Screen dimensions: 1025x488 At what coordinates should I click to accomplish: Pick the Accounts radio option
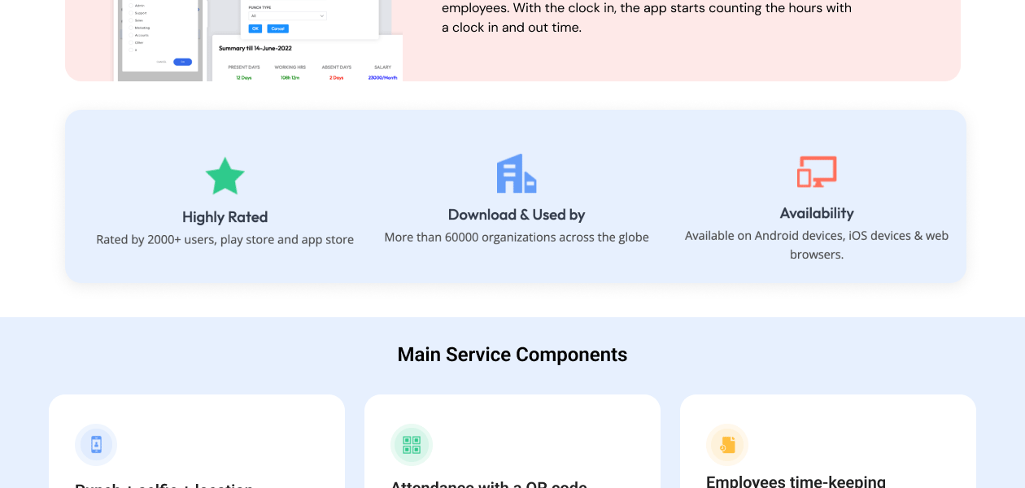tap(129, 35)
